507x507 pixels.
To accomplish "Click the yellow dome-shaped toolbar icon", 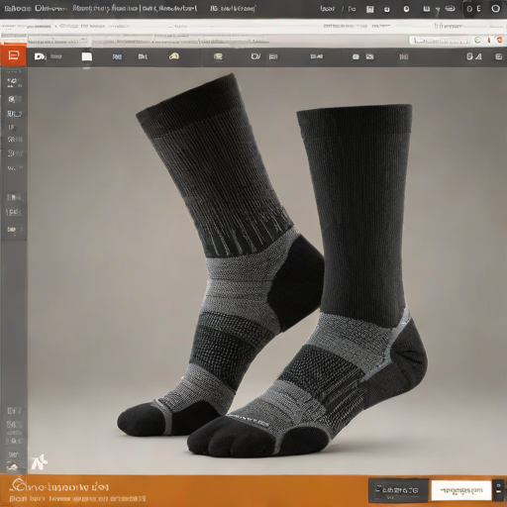I will (x=174, y=56).
